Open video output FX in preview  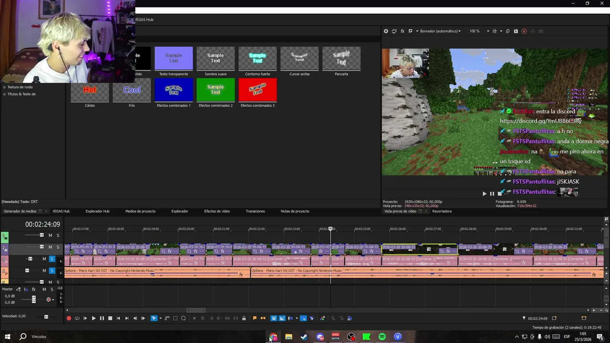coord(402,31)
